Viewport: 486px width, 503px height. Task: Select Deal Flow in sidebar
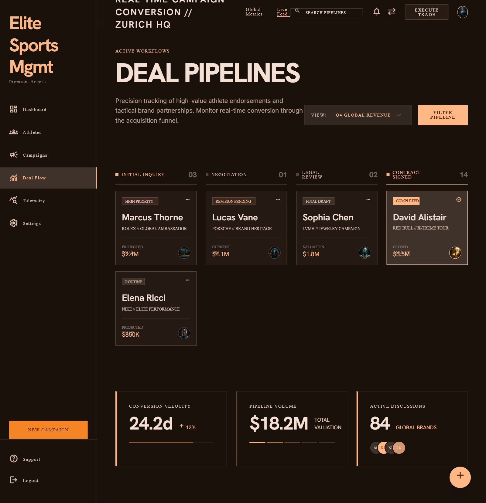click(x=48, y=178)
